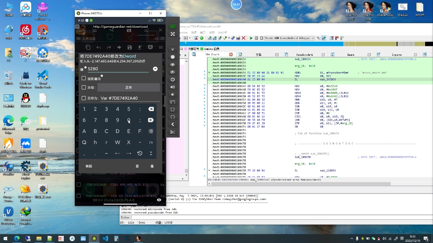
Task: Click the backspace key on GameGuardian keypad
Action: [x=151, y=109]
